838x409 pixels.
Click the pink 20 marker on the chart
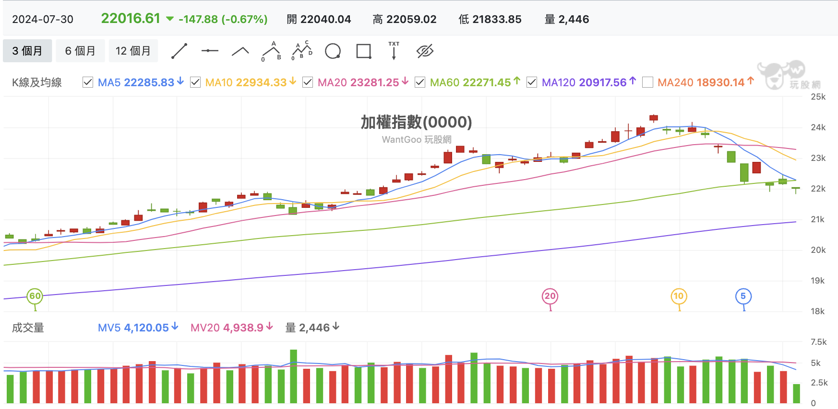coord(550,296)
